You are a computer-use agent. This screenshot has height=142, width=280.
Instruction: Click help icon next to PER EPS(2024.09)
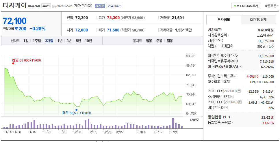pos(239,91)
